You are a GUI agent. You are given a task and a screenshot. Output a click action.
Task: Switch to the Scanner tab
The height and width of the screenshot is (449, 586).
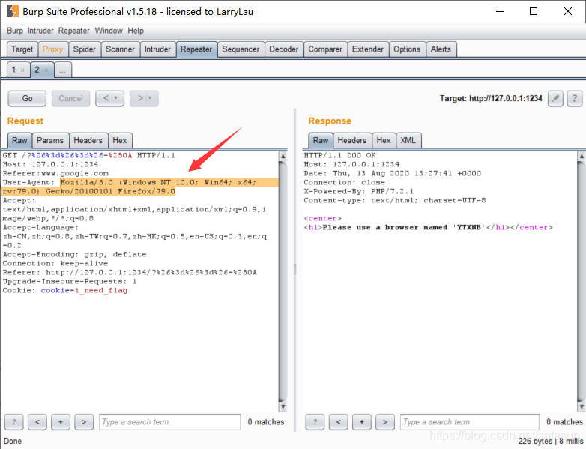120,49
